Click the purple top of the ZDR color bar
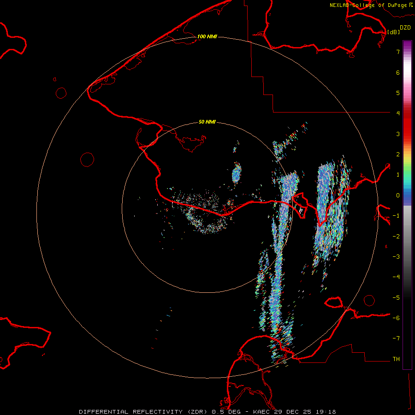 407,45
